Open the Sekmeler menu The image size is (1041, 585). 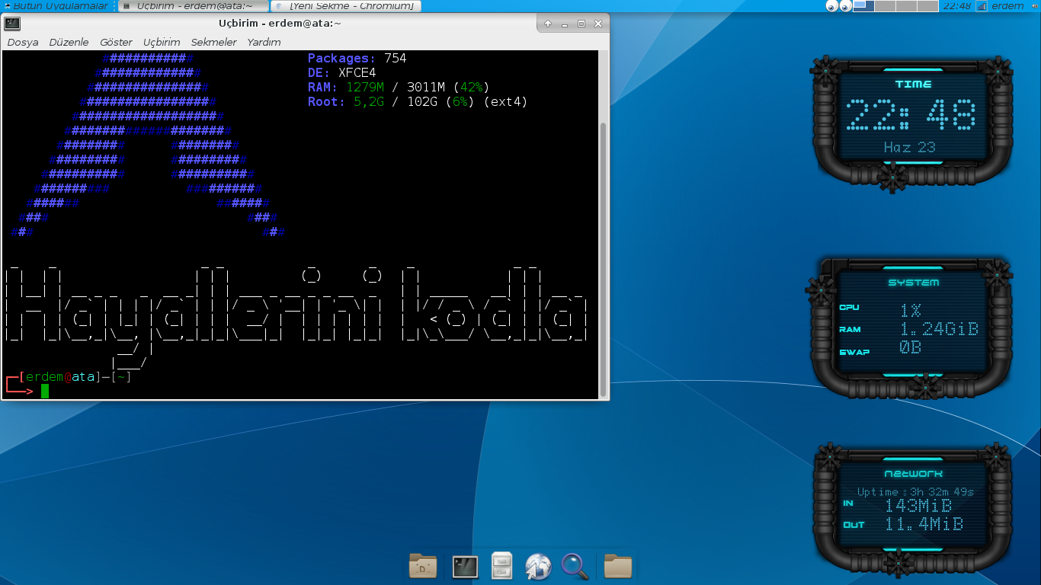click(x=213, y=42)
